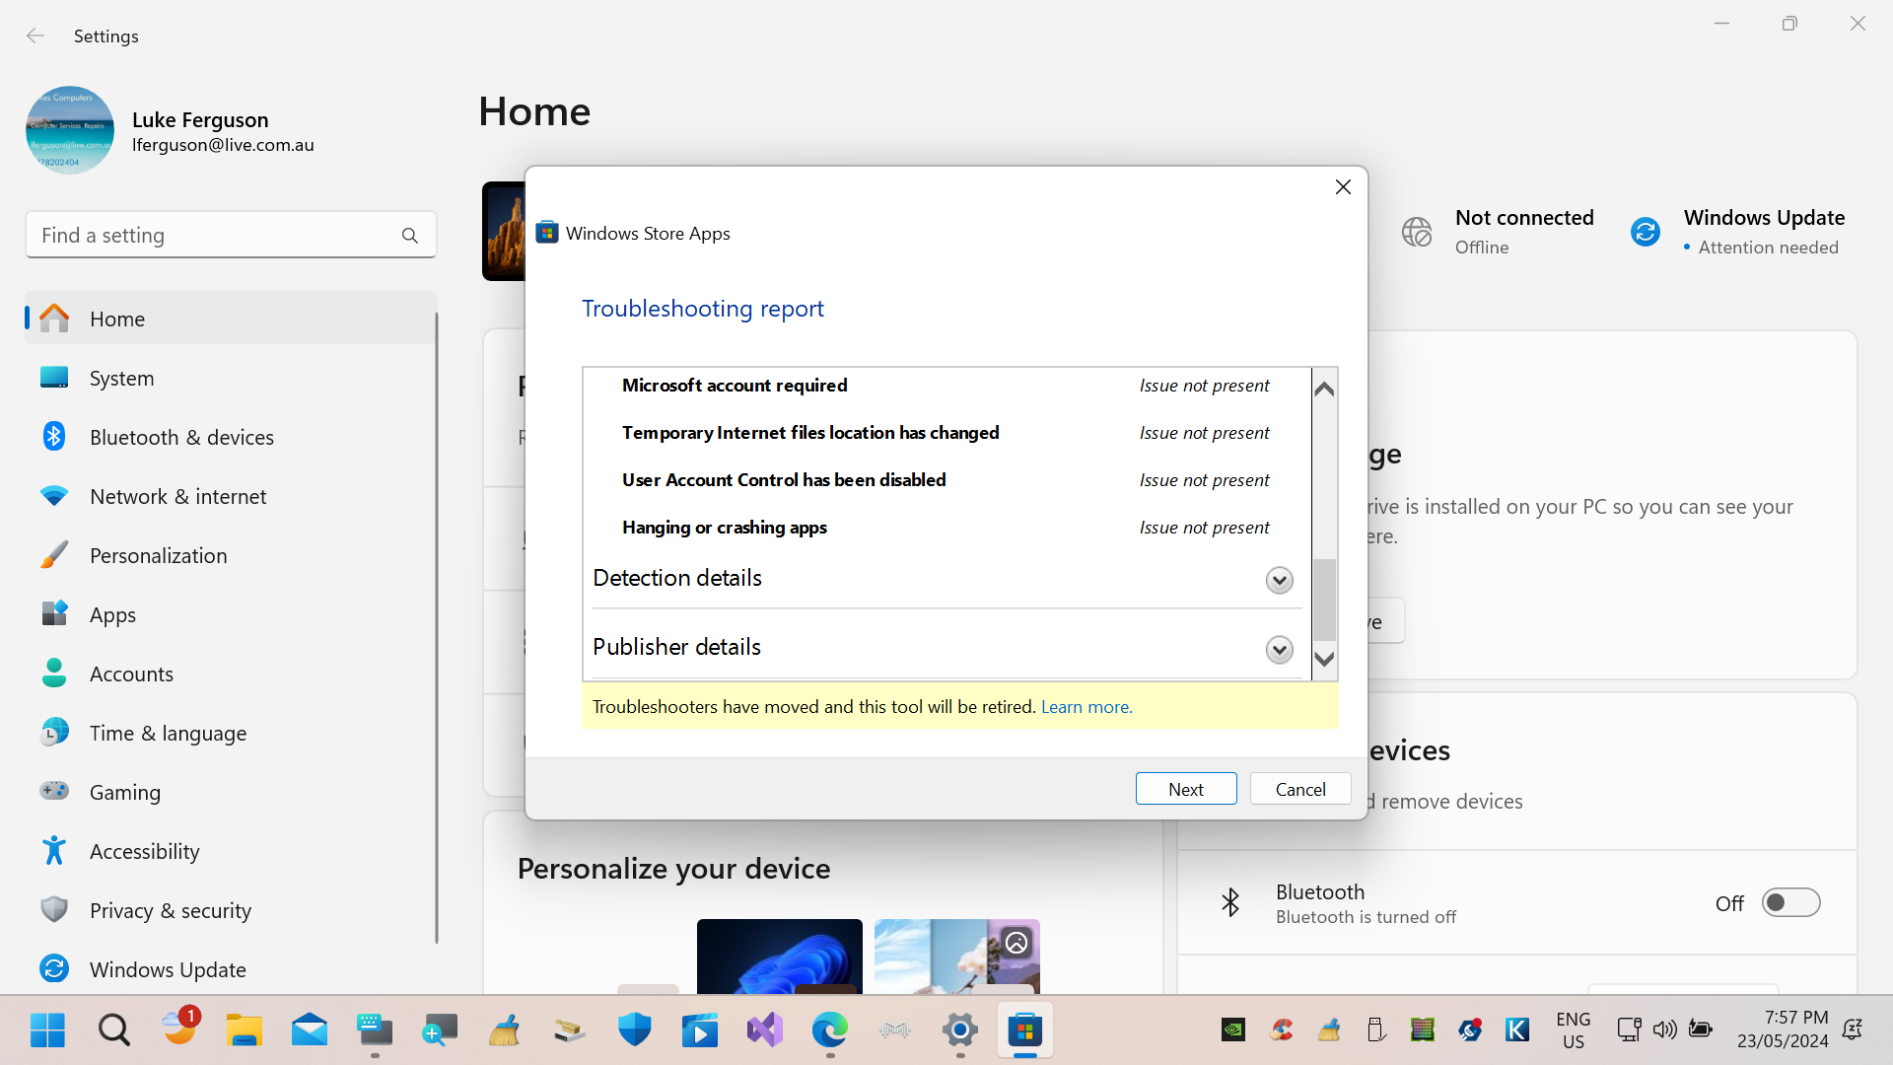Open Apps settings
The image size is (1893, 1065).
click(x=231, y=614)
